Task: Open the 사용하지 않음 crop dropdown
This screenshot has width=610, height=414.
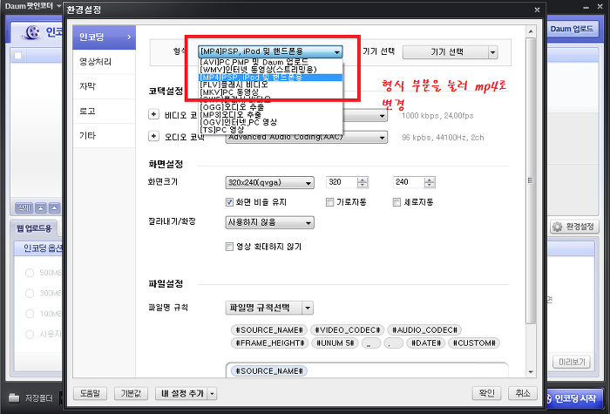Action: point(269,222)
